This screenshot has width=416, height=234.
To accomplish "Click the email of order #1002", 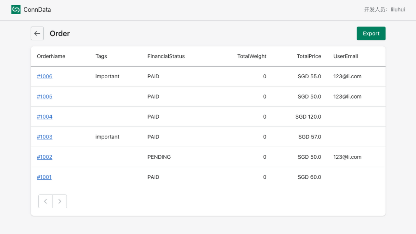I will point(347,157).
